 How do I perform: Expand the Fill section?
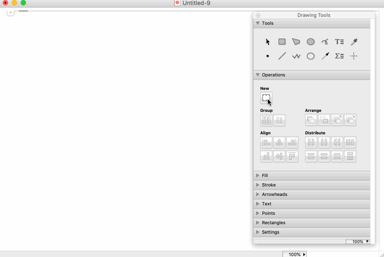tap(257, 176)
